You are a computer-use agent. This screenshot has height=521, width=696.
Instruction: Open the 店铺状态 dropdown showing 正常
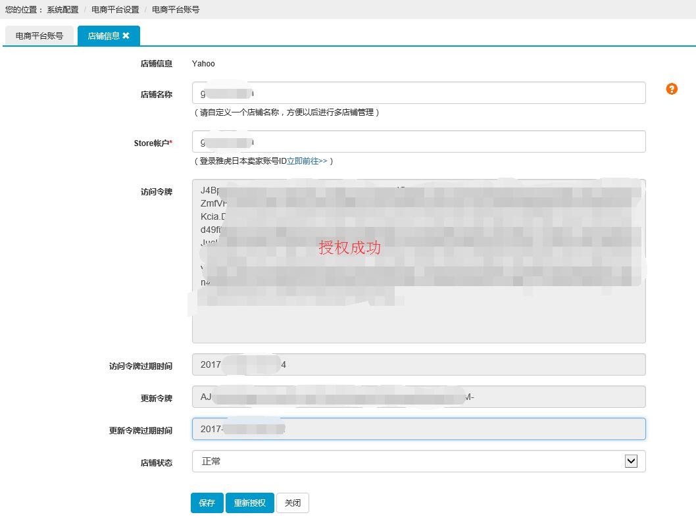pos(418,461)
